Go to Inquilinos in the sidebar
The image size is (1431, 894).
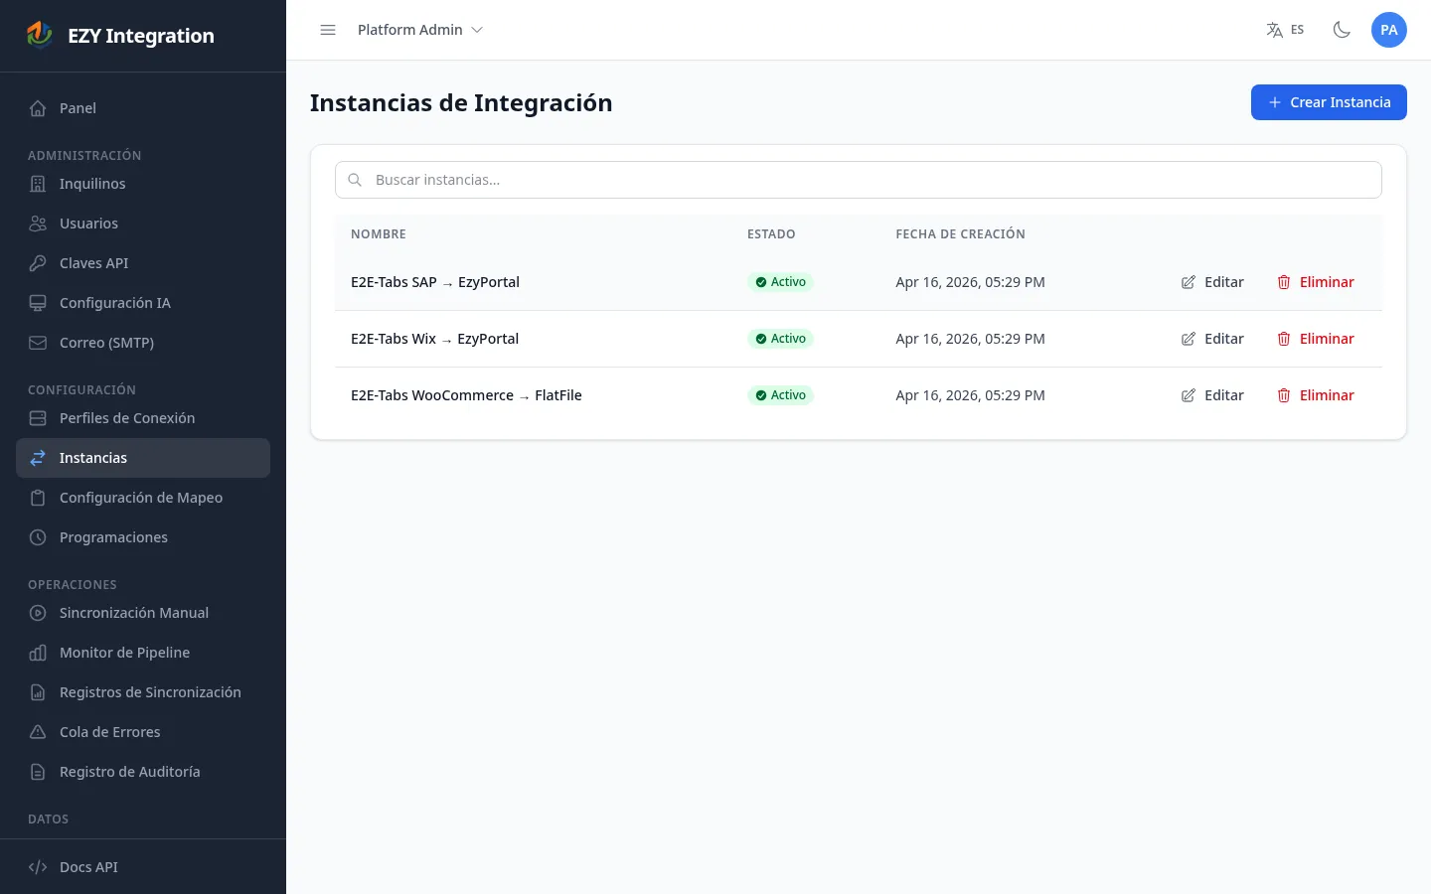(x=143, y=184)
